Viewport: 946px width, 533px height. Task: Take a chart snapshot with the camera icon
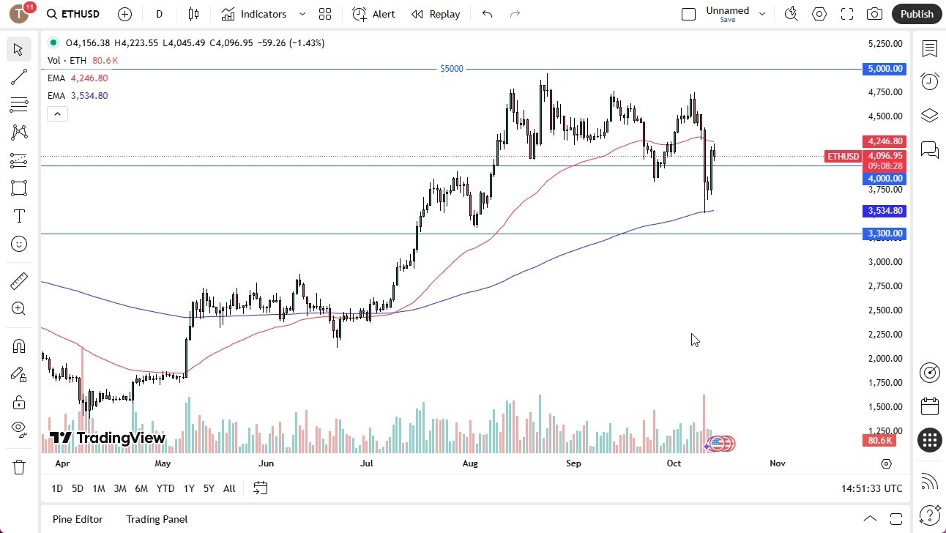point(875,14)
